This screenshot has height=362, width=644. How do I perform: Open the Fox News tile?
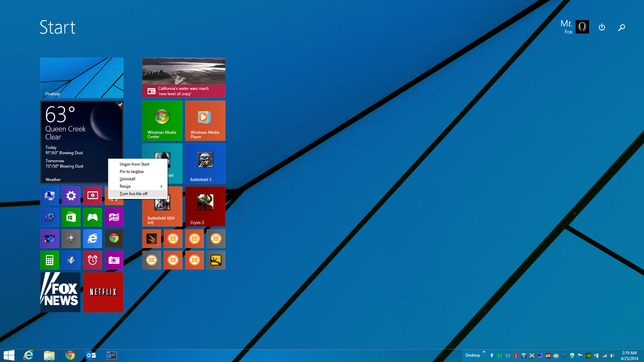click(x=60, y=292)
